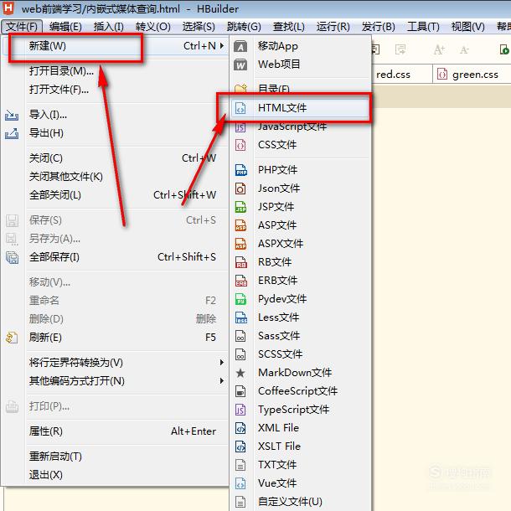Image resolution: width=511 pixels, height=511 pixels.
Task: Click the Web项目 W icon
Action: click(240, 65)
